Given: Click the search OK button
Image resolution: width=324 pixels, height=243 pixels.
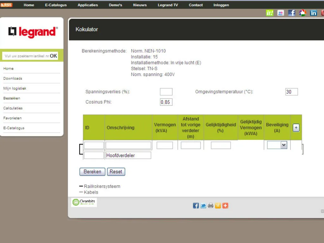Looking at the screenshot, I should pos(53,56).
